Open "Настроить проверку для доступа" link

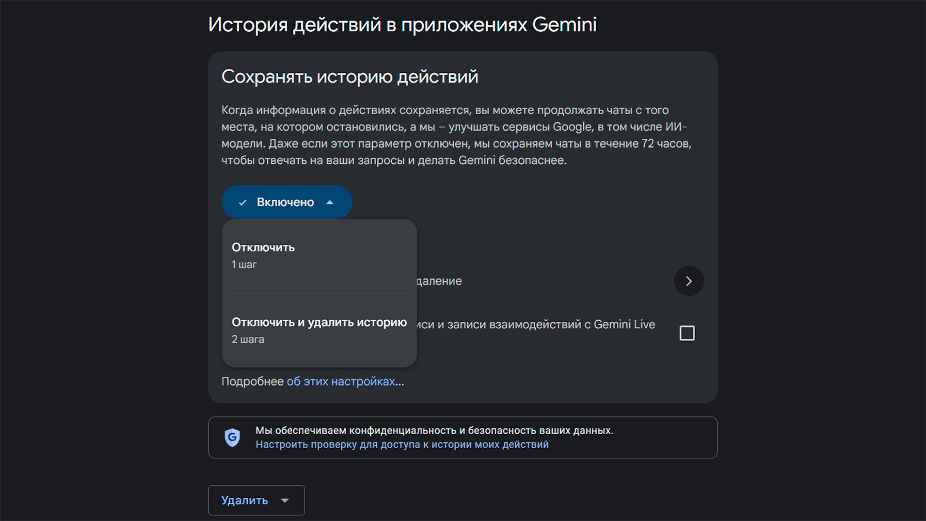[402, 445]
